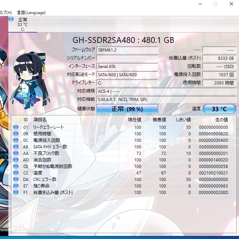The image size is (239, 239).
Task: Click the 健康状態 label
Action: [x=86, y=109]
